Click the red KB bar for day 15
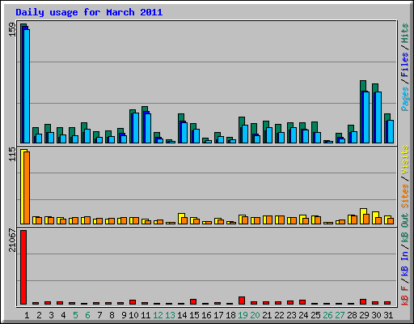Image resolution: width=414 pixels, height=324 pixels. [193, 302]
